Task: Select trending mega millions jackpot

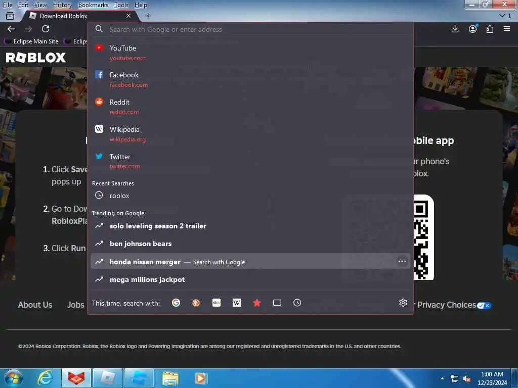Action: (x=250, y=279)
